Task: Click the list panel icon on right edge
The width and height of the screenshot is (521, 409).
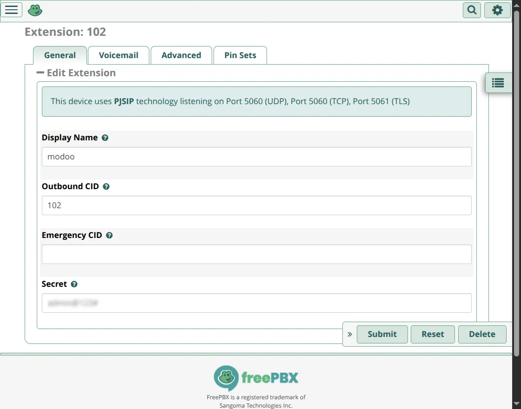Action: coord(498,82)
